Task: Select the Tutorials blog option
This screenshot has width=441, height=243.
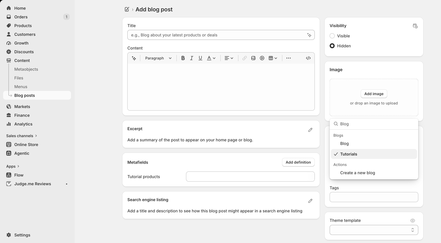Action: 374,154
